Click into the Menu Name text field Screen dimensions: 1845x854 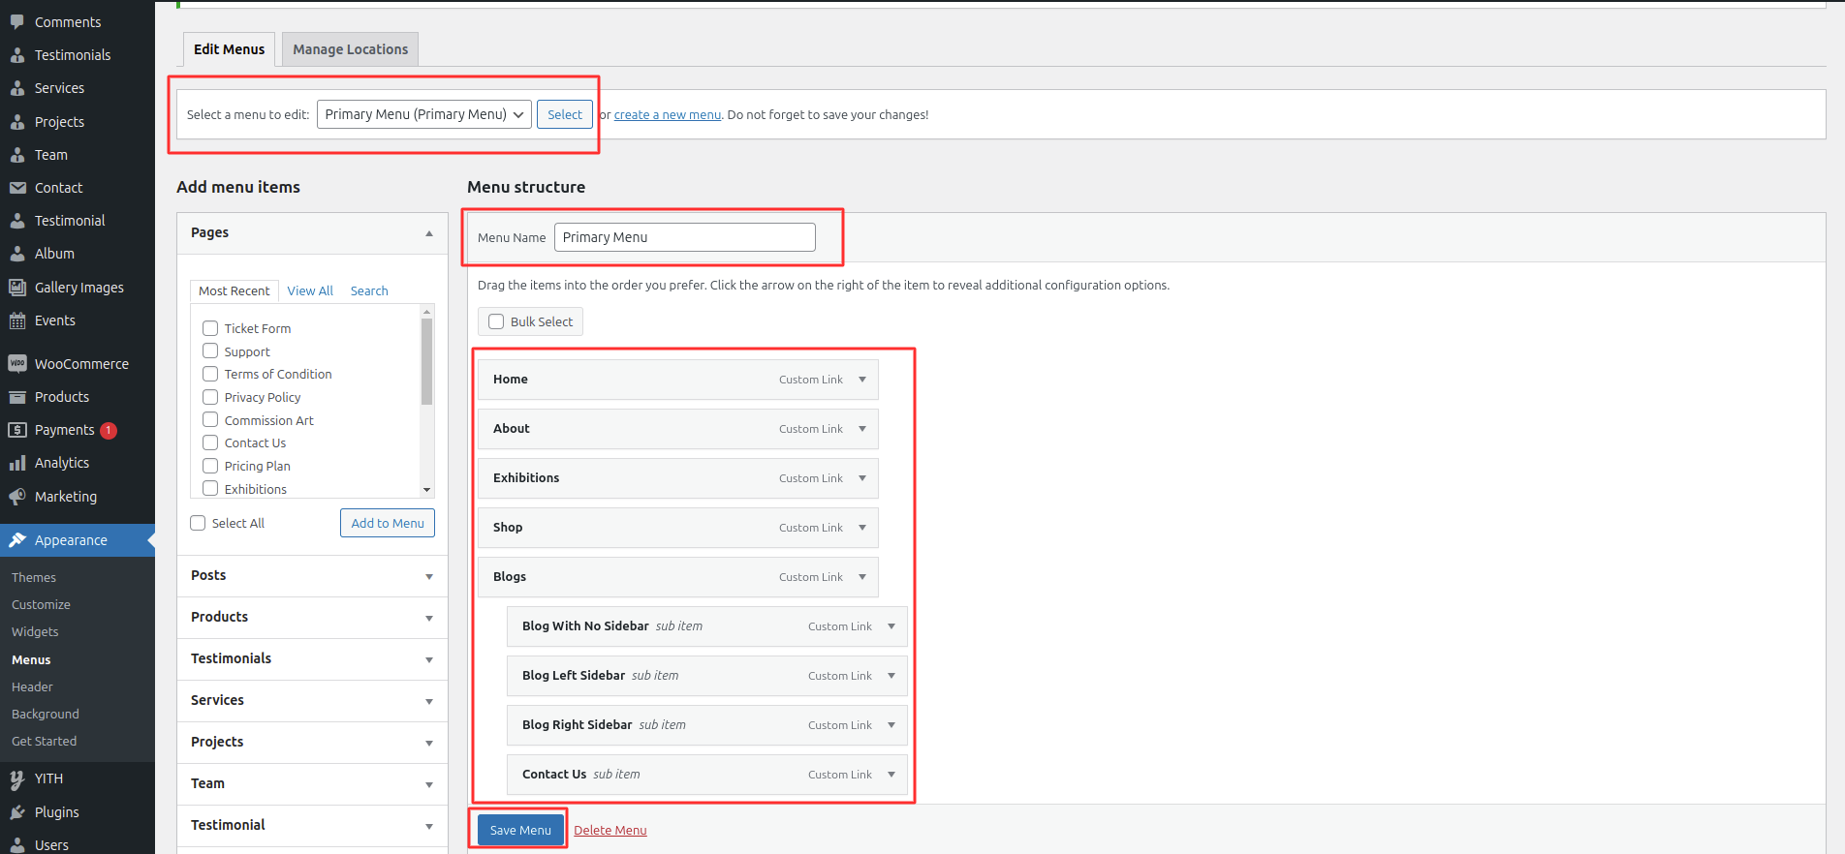(x=684, y=237)
